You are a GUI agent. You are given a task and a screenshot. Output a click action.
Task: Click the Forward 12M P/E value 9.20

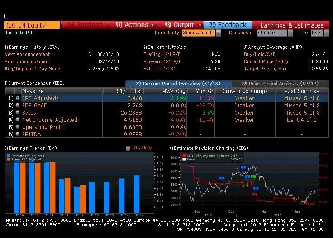pyautogui.click(x=215, y=61)
